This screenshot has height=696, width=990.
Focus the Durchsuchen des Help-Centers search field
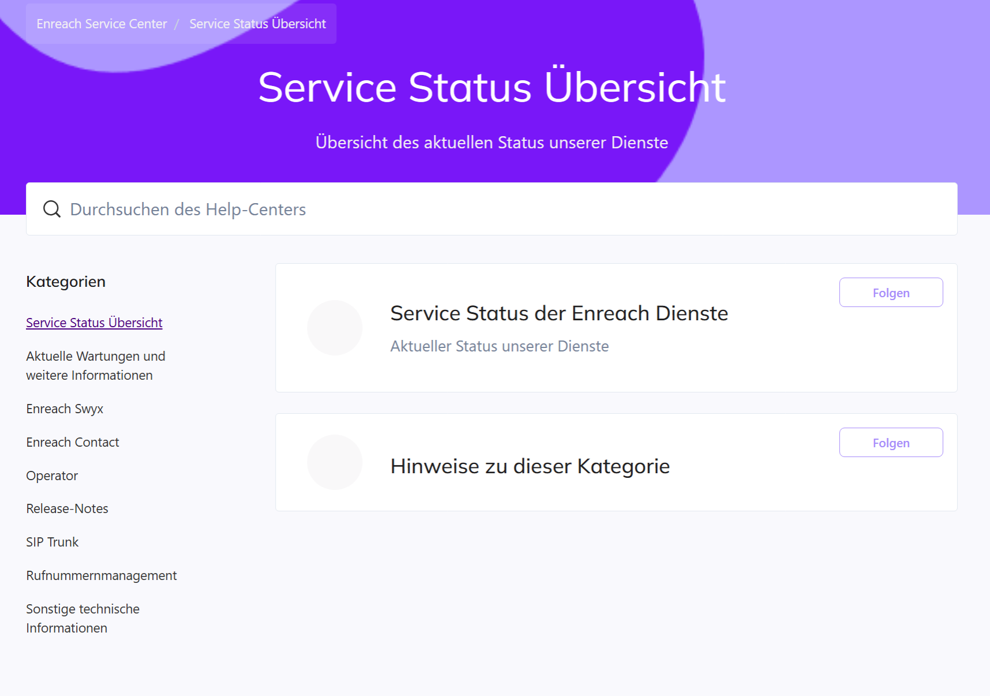[x=508, y=209]
